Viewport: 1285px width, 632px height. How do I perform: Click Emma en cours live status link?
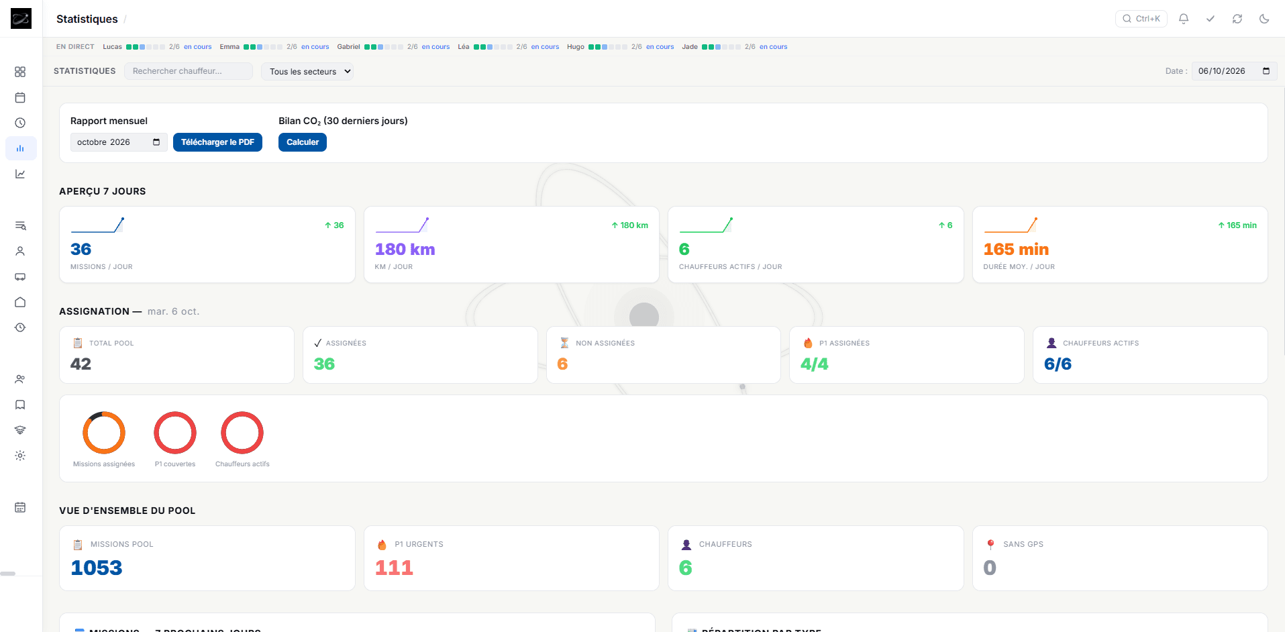(315, 47)
